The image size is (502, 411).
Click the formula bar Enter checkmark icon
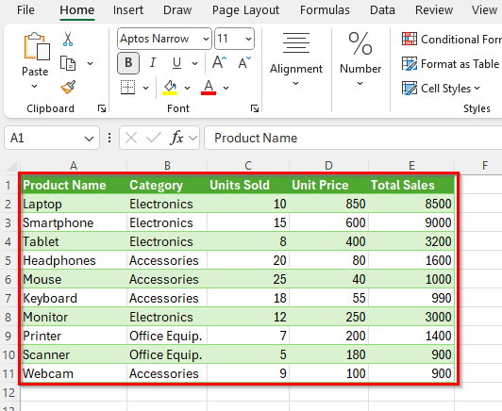point(154,139)
